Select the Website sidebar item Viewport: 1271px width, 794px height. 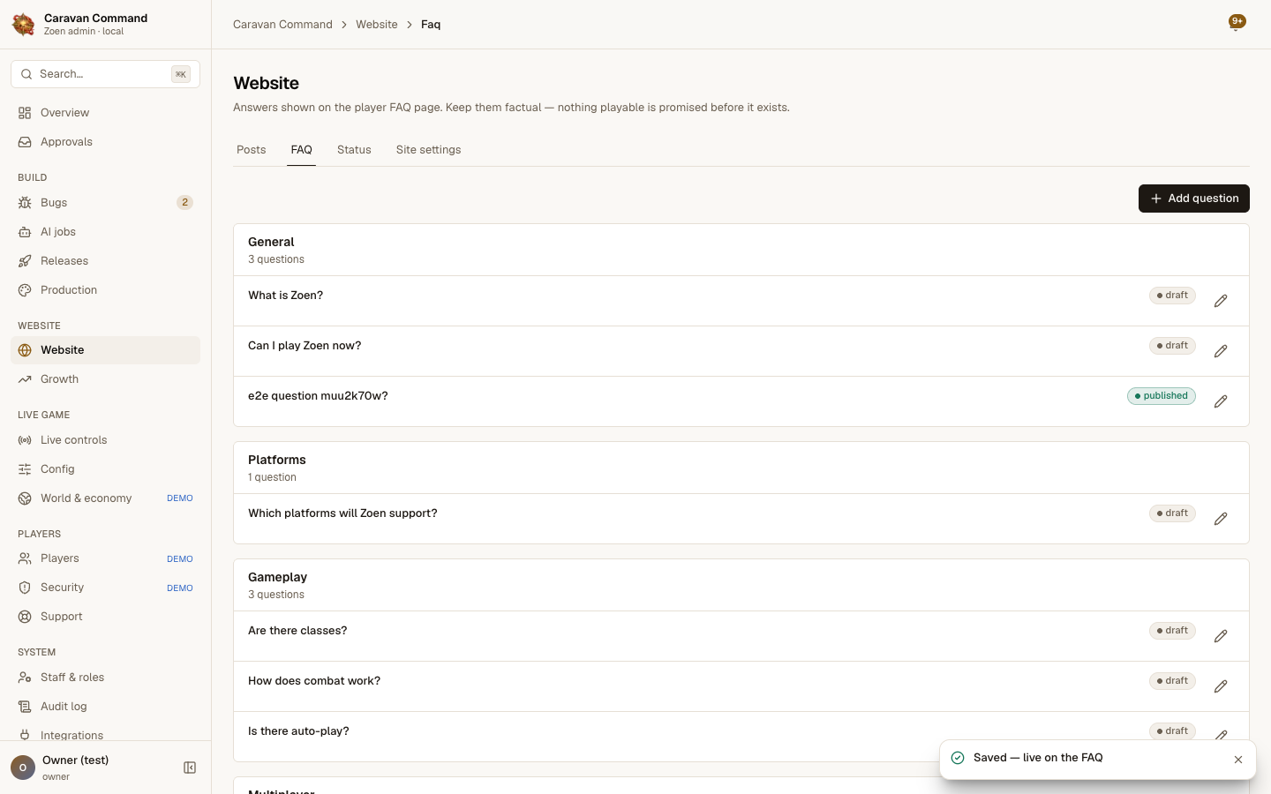coord(105,350)
